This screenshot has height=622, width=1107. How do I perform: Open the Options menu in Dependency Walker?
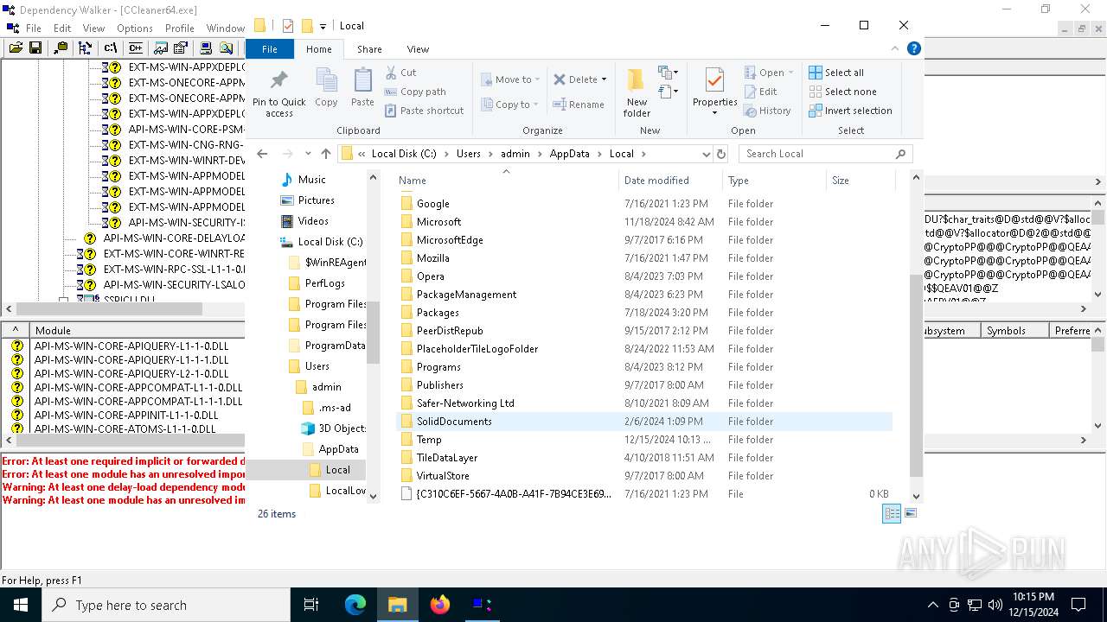click(x=135, y=29)
